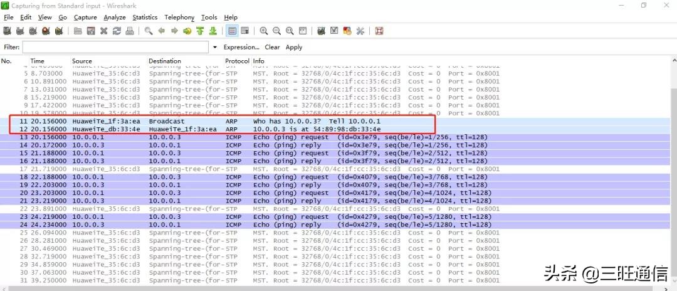Image resolution: width=677 pixels, height=291 pixels.
Task: Sort packets by the Protocol column header
Action: click(237, 61)
